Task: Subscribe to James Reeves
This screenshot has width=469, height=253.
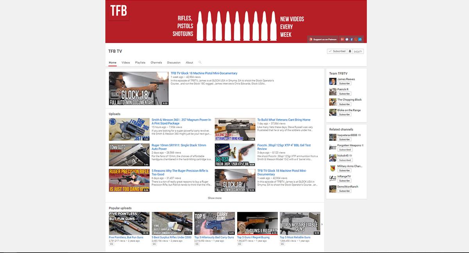Action: tap(344, 83)
